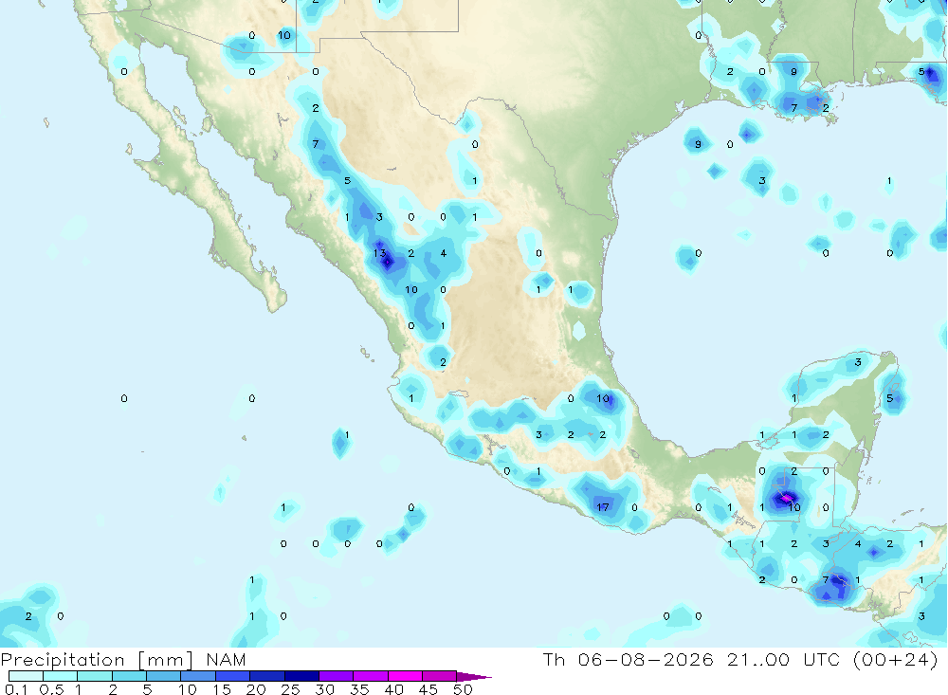Select the 45–50 mm legend color swatch
This screenshot has width=948, height=695.
click(x=439, y=676)
